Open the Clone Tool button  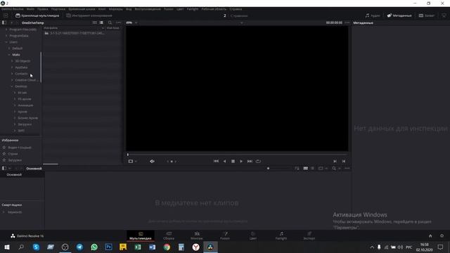point(89,15)
